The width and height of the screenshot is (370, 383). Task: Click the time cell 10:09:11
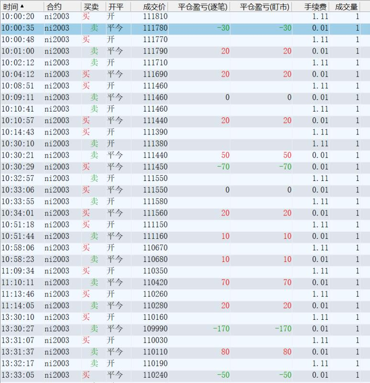click(x=18, y=97)
